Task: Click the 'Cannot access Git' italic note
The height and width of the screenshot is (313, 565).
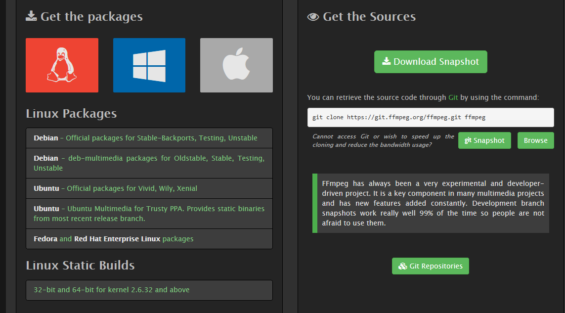Action: coord(383,140)
